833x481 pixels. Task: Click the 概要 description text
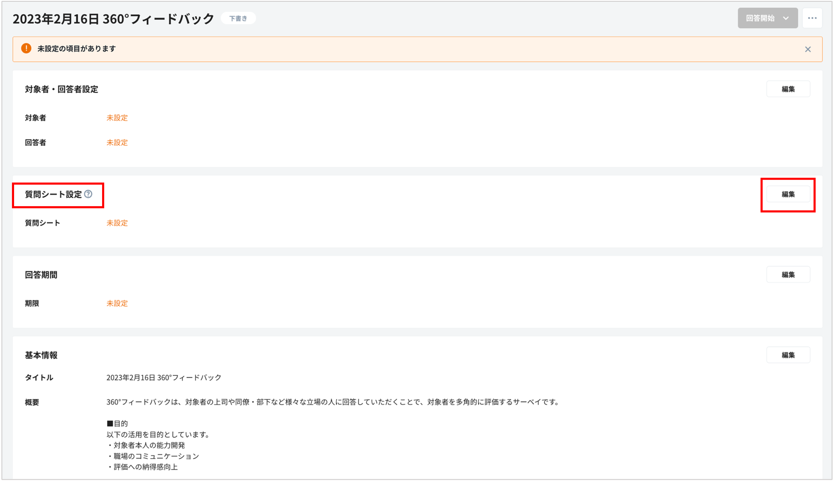click(332, 402)
